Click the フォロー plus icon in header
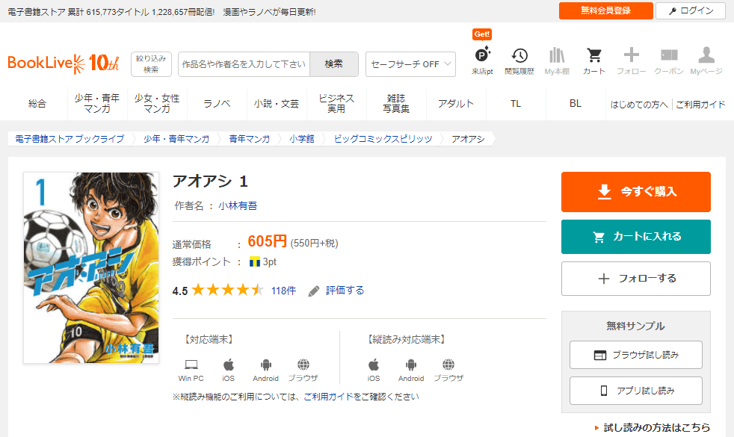The width and height of the screenshot is (734, 437). tap(632, 61)
